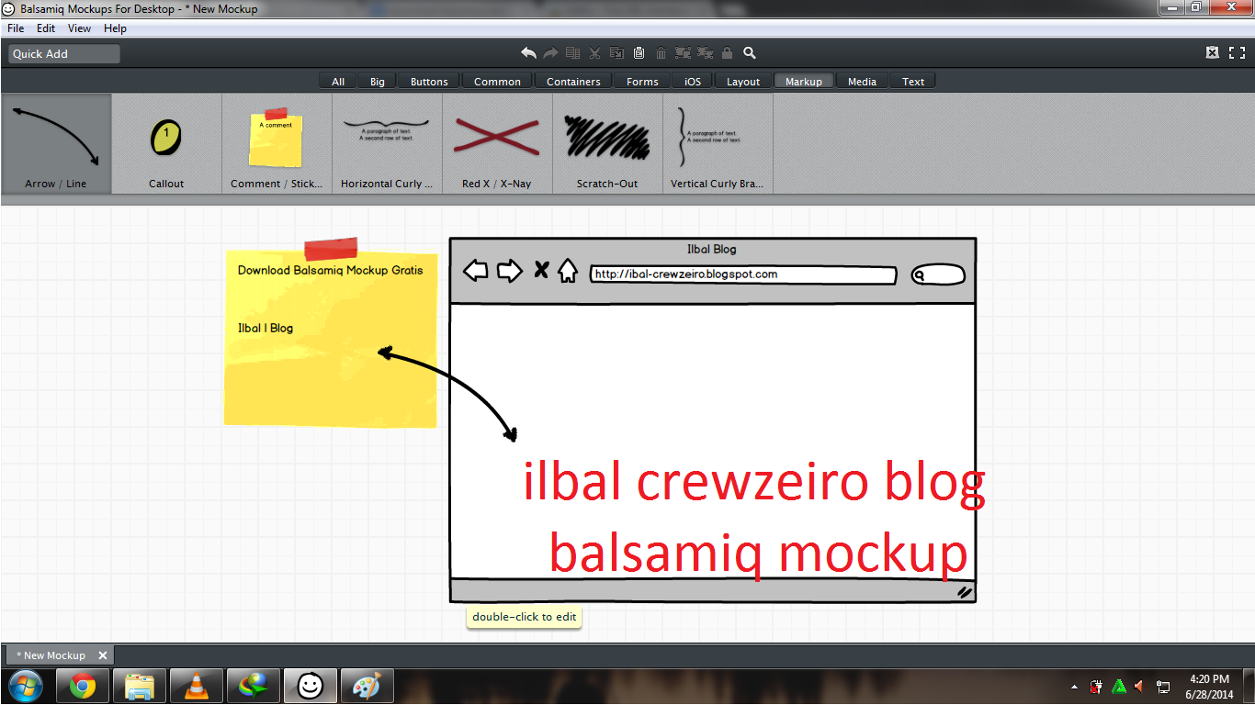Select the Ilbal Blog browser window title
This screenshot has height=705, width=1255.
712,249
